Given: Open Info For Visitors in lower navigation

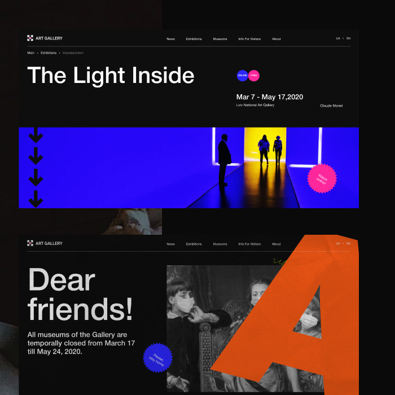Looking at the screenshot, I should pyautogui.click(x=249, y=244).
